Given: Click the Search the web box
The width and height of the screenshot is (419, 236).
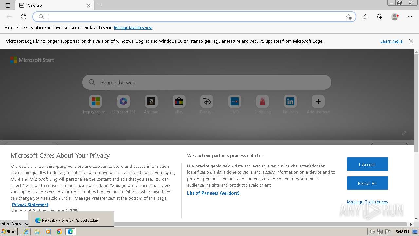Looking at the screenshot, I should [x=207, y=82].
